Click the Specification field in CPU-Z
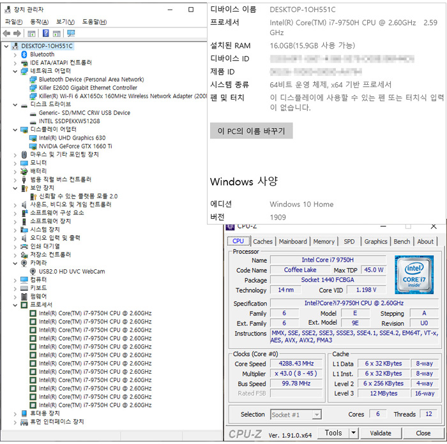Image resolution: width=447 pixels, height=444 pixels. [x=354, y=303]
